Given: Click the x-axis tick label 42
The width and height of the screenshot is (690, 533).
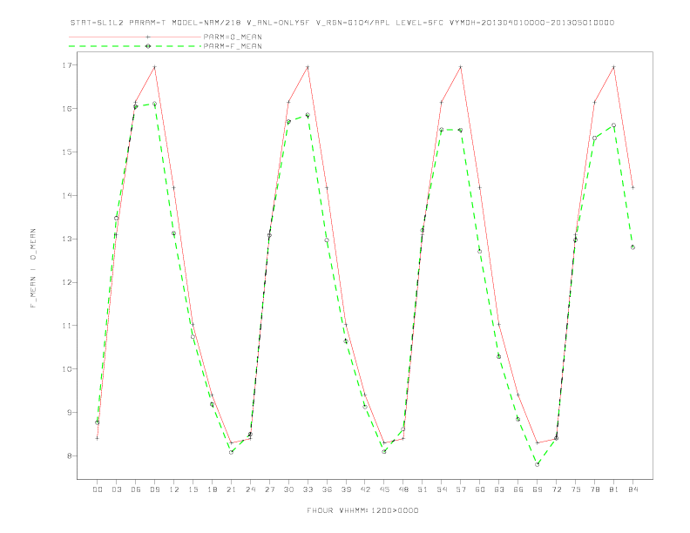Looking at the screenshot, I should point(365,489).
